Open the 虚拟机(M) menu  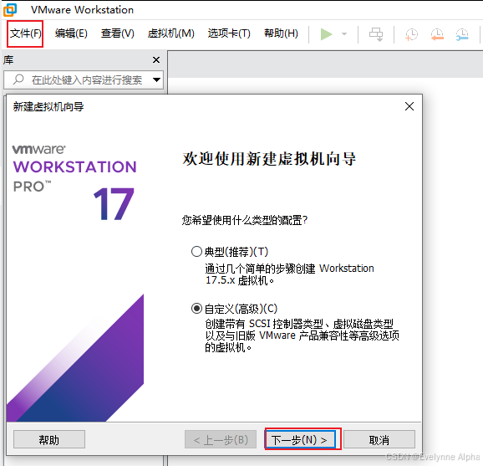(x=171, y=33)
